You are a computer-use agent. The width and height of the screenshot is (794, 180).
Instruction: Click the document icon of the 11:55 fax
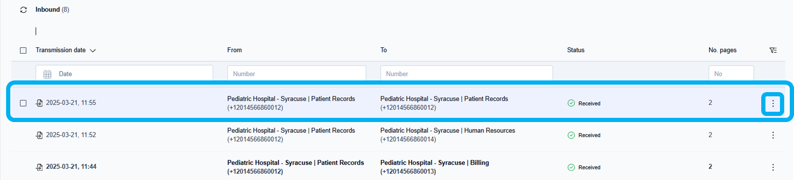tap(39, 103)
